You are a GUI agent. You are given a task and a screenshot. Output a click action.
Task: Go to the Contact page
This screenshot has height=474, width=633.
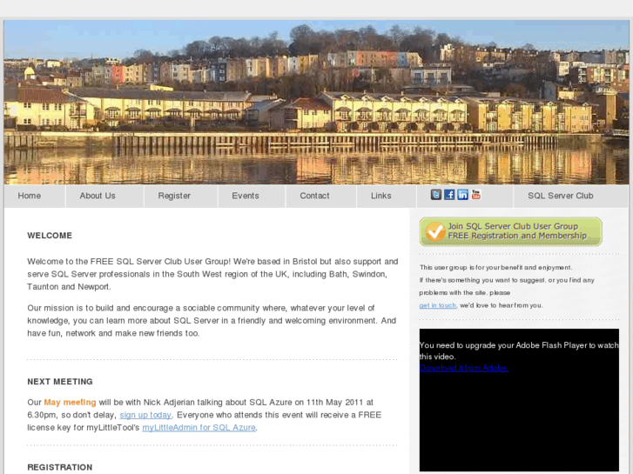(x=314, y=196)
